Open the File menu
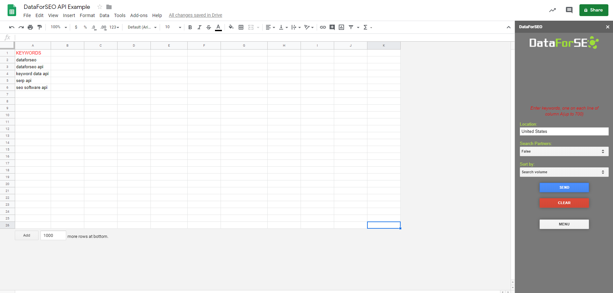 tap(27, 15)
